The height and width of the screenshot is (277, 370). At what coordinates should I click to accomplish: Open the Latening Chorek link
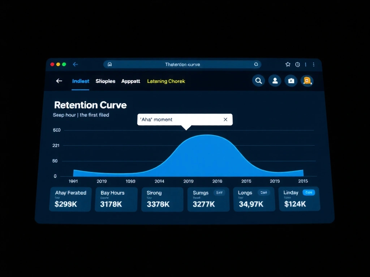pos(166,81)
